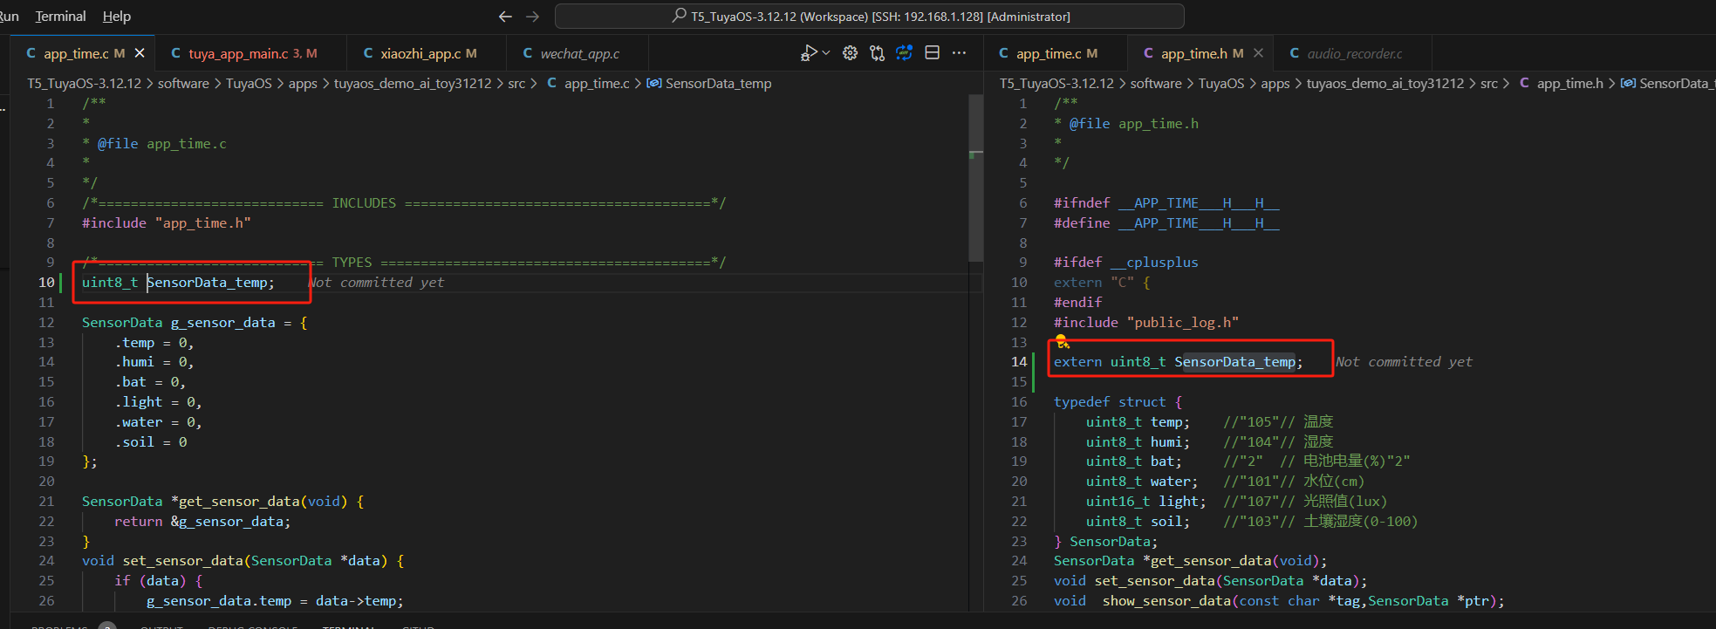Go back with the navigation arrow
The height and width of the screenshot is (629, 1716).
(505, 17)
